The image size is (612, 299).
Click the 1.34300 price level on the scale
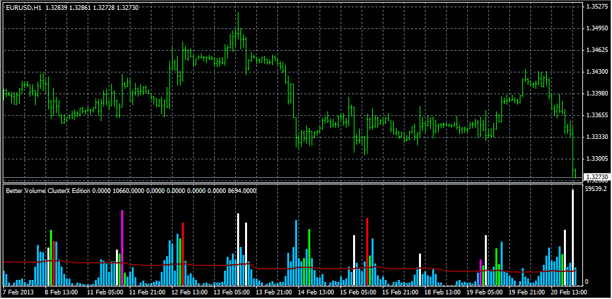[596, 72]
